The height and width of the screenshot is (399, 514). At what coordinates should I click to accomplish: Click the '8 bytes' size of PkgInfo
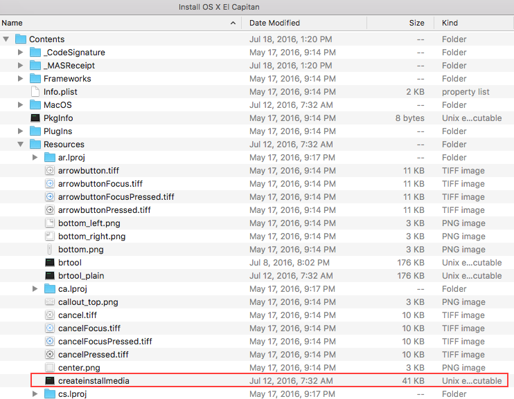tap(410, 118)
